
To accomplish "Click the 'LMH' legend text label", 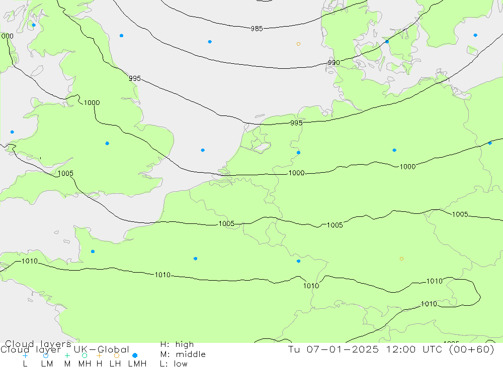I will (x=137, y=364).
